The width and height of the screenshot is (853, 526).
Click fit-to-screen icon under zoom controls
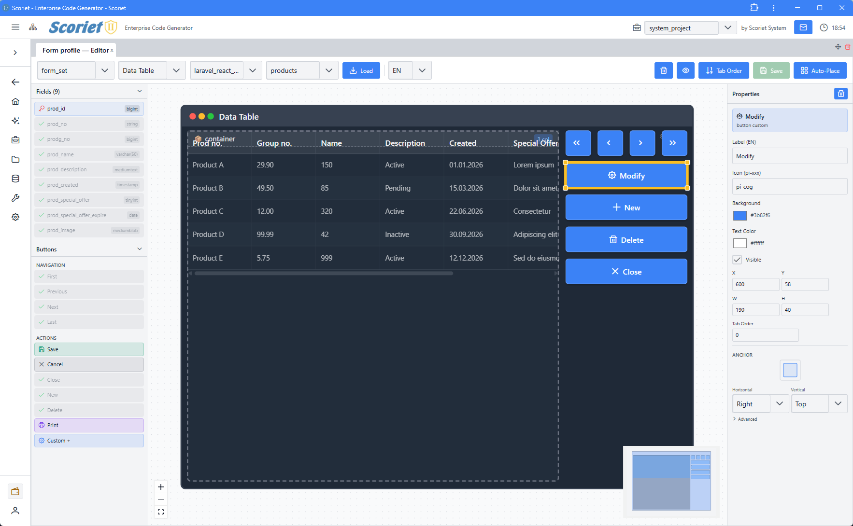pos(161,512)
